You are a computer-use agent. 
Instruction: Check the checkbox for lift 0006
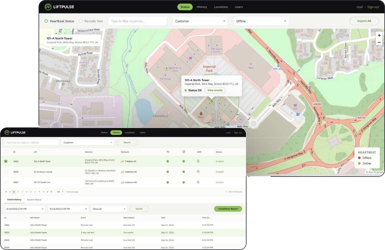click(x=6, y=172)
